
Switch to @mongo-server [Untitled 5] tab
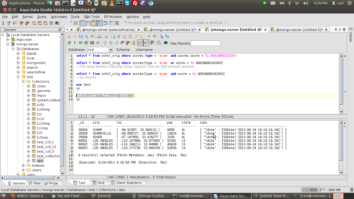(299, 30)
